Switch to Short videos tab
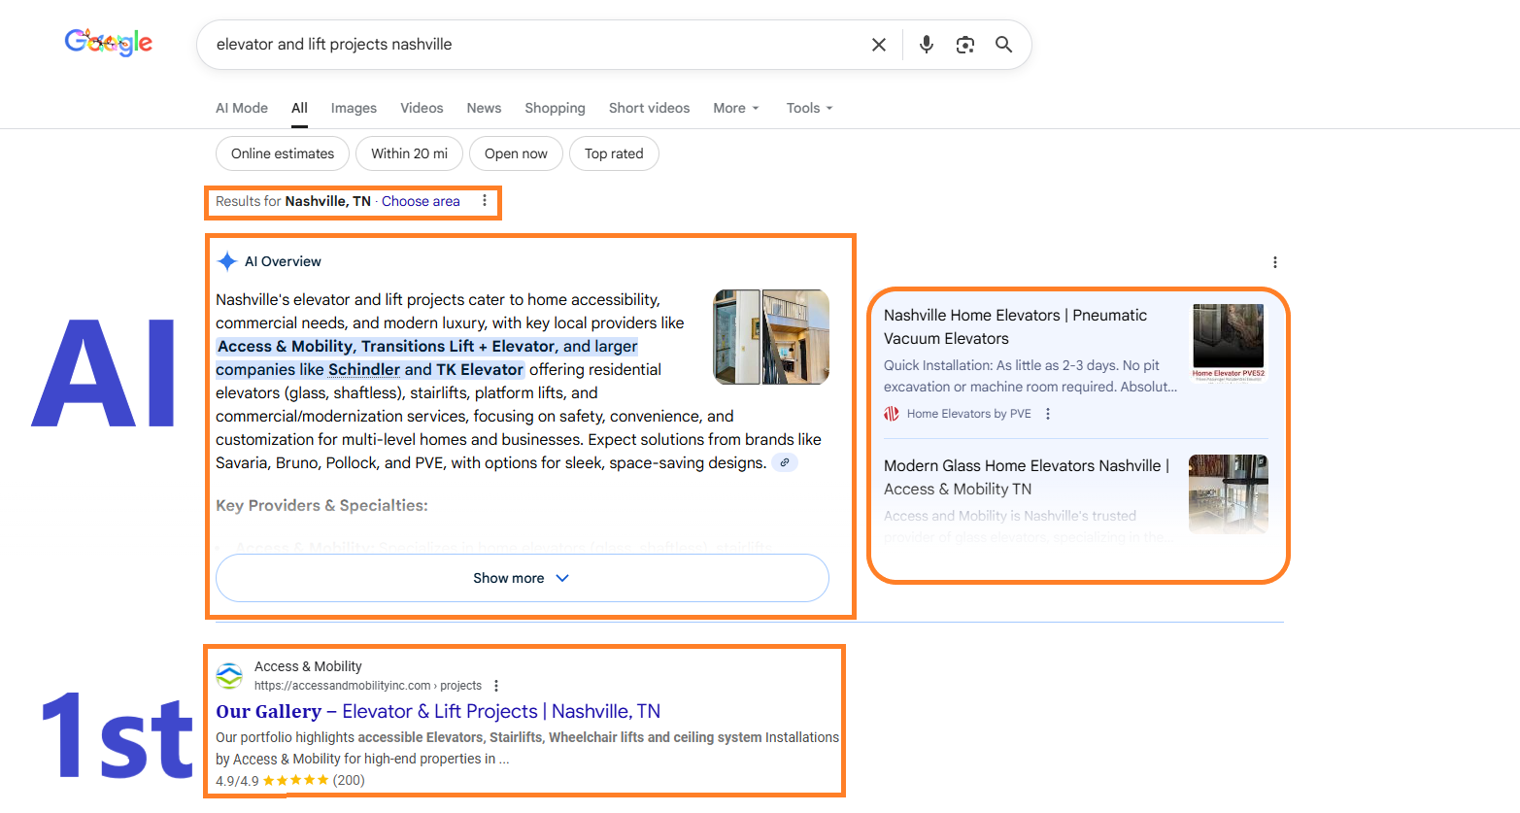Viewport: 1520px width, 813px height. (649, 108)
